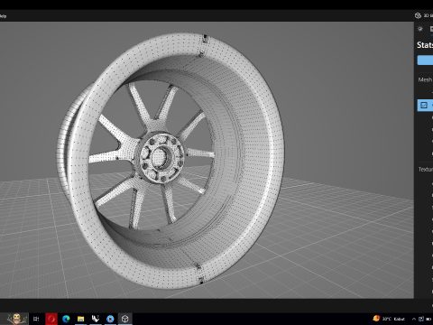Open the weather widget in system tray
433x325 pixels.
(389, 319)
